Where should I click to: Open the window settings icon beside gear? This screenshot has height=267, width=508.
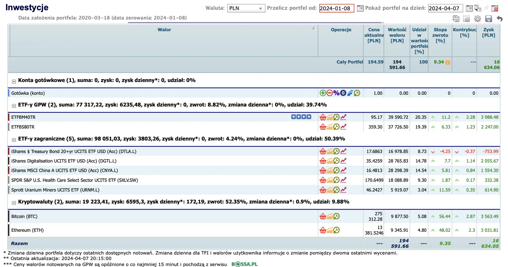[x=466, y=19]
